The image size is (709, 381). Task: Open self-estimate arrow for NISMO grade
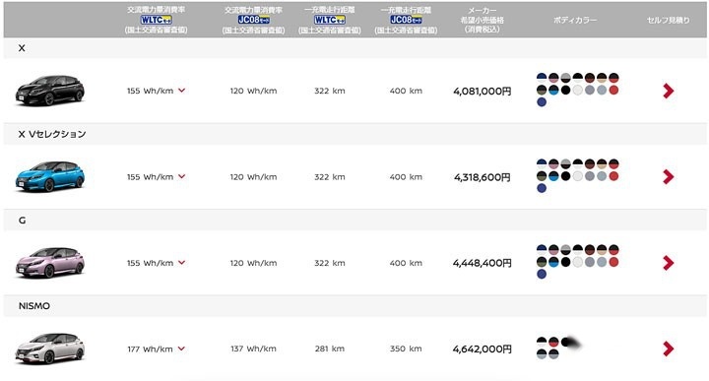coord(669,349)
